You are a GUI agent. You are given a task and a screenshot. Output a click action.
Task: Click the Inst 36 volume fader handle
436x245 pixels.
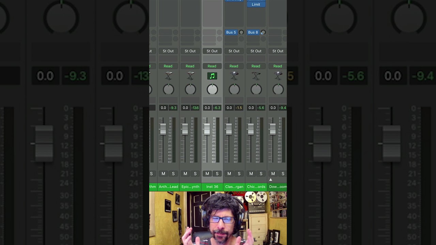[207, 129]
